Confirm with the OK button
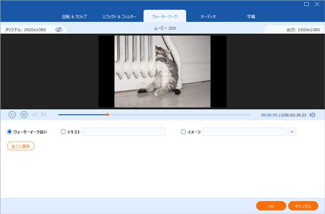Image resolution: width=325 pixels, height=214 pixels. pos(271,206)
